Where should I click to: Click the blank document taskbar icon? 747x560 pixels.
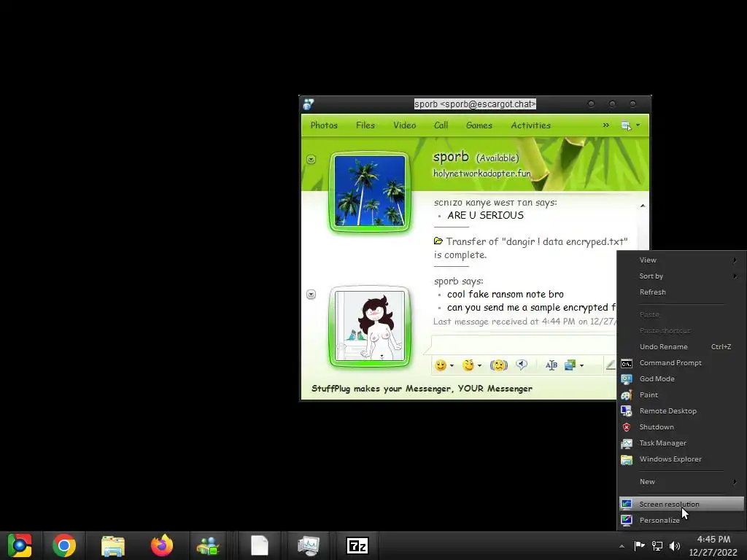(x=260, y=545)
